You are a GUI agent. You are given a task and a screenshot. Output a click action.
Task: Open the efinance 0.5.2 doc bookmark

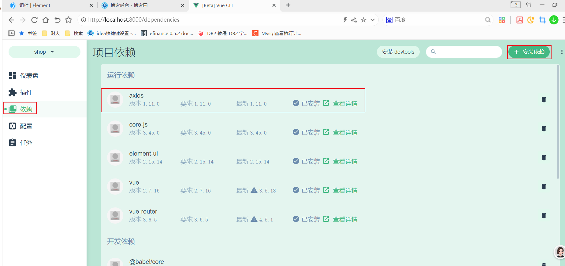point(167,33)
